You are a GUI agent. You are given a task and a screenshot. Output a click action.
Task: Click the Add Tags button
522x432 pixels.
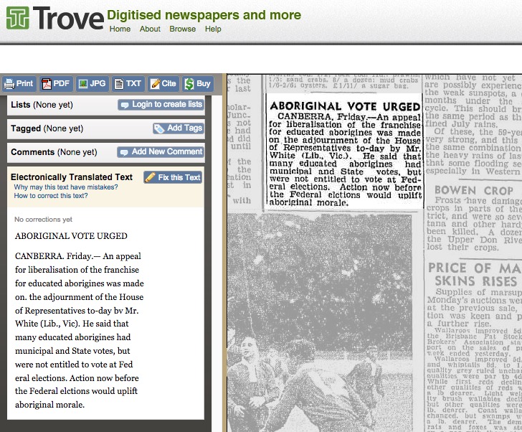[179, 128]
